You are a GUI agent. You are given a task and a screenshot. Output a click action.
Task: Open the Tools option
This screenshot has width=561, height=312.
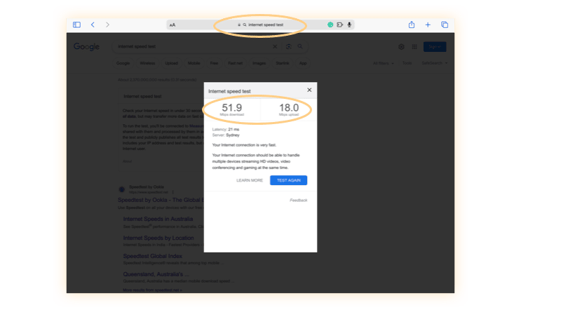click(407, 63)
